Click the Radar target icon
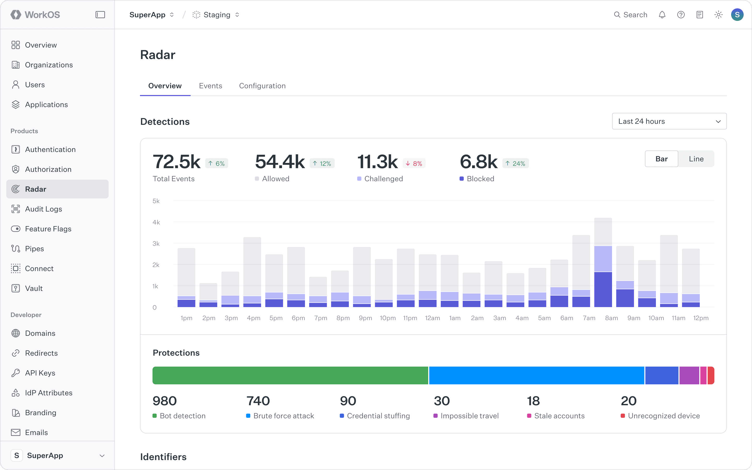 (16, 189)
